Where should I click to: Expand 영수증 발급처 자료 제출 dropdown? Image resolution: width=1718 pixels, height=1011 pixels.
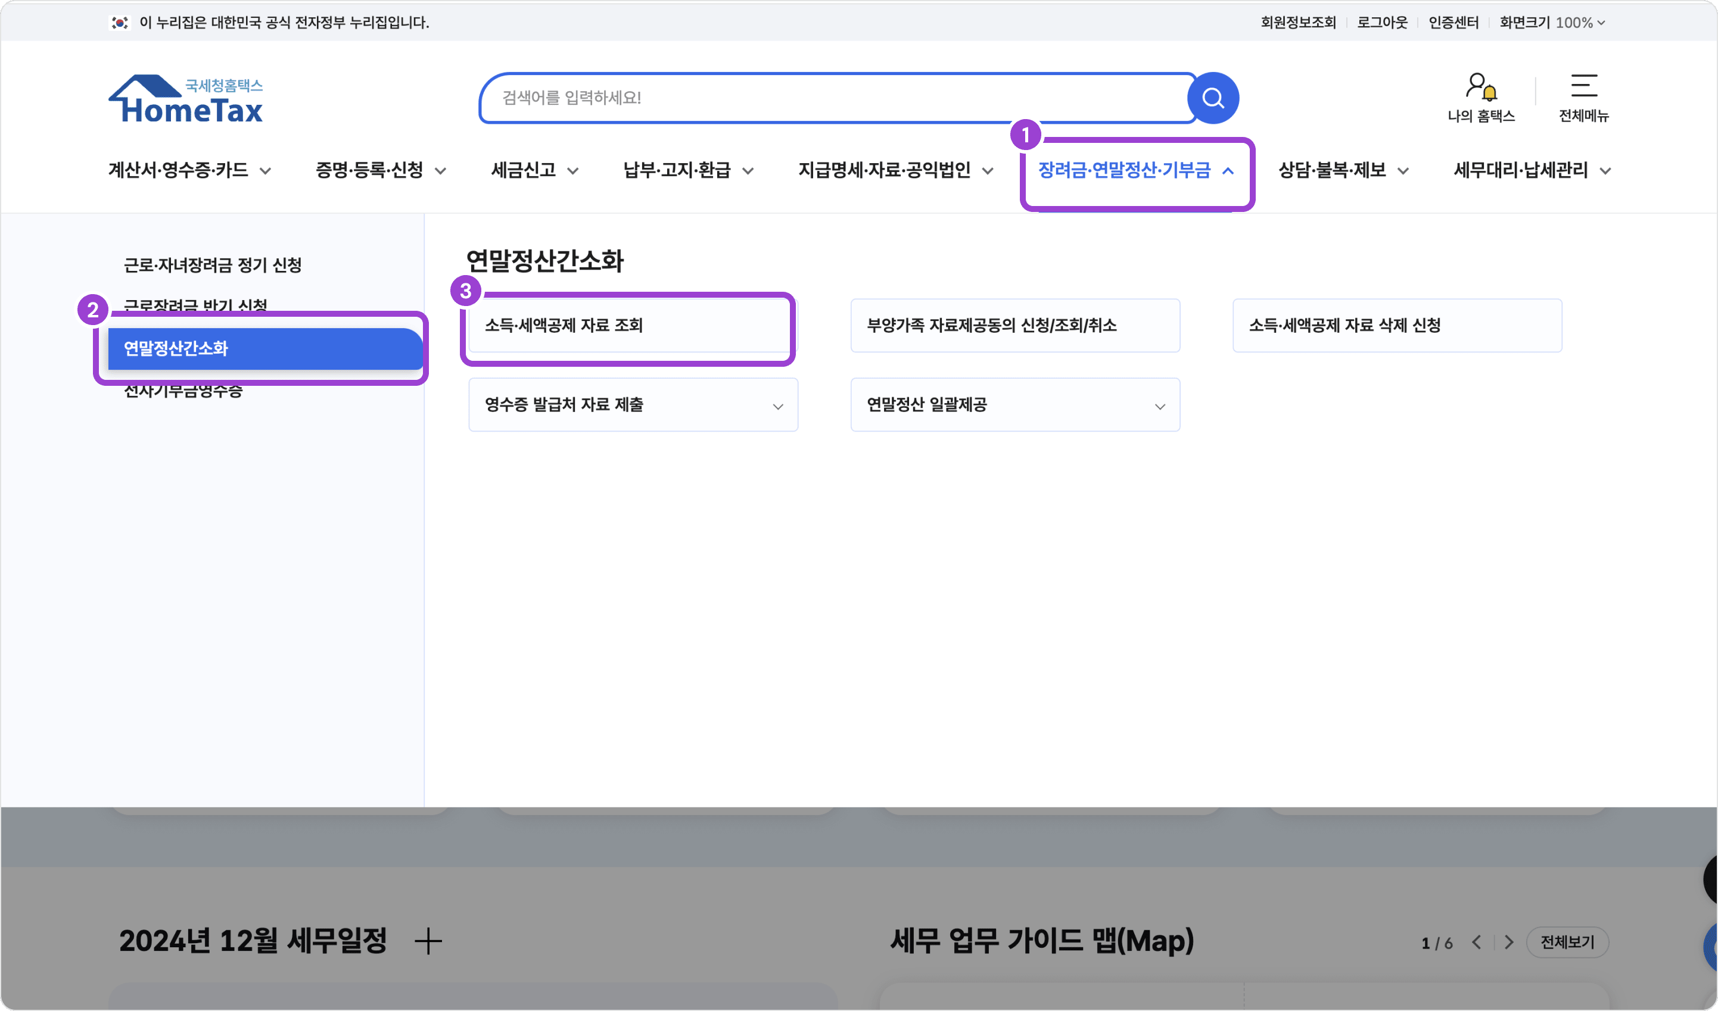[777, 407]
